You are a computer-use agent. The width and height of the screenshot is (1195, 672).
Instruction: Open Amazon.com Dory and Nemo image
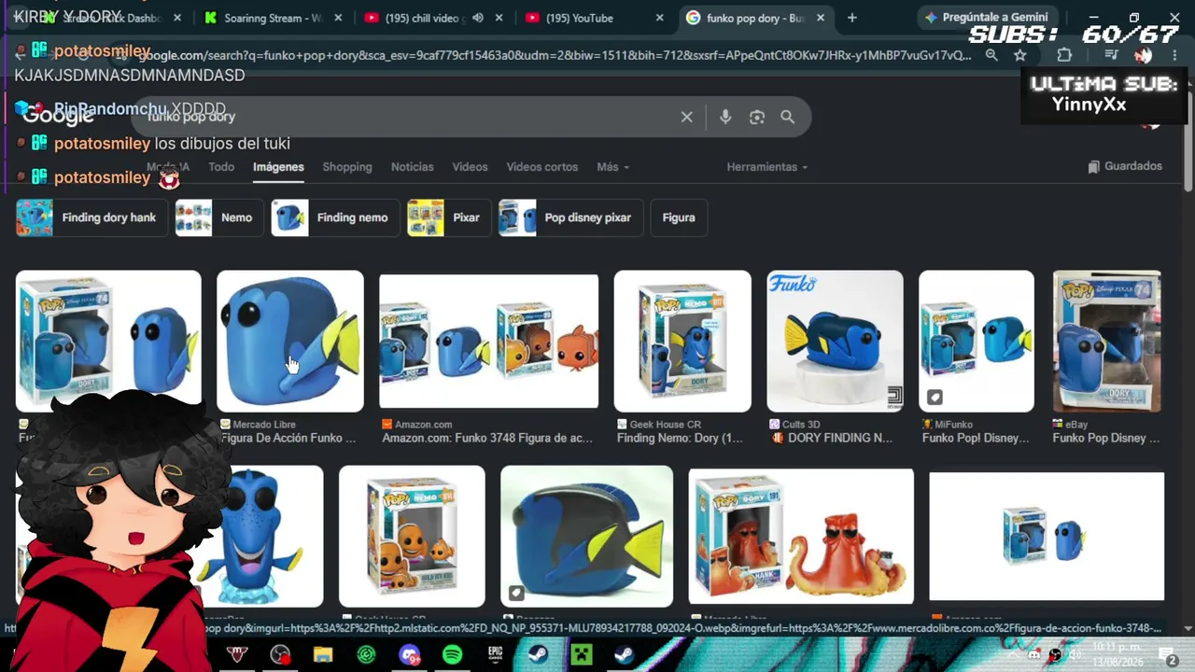click(x=488, y=342)
